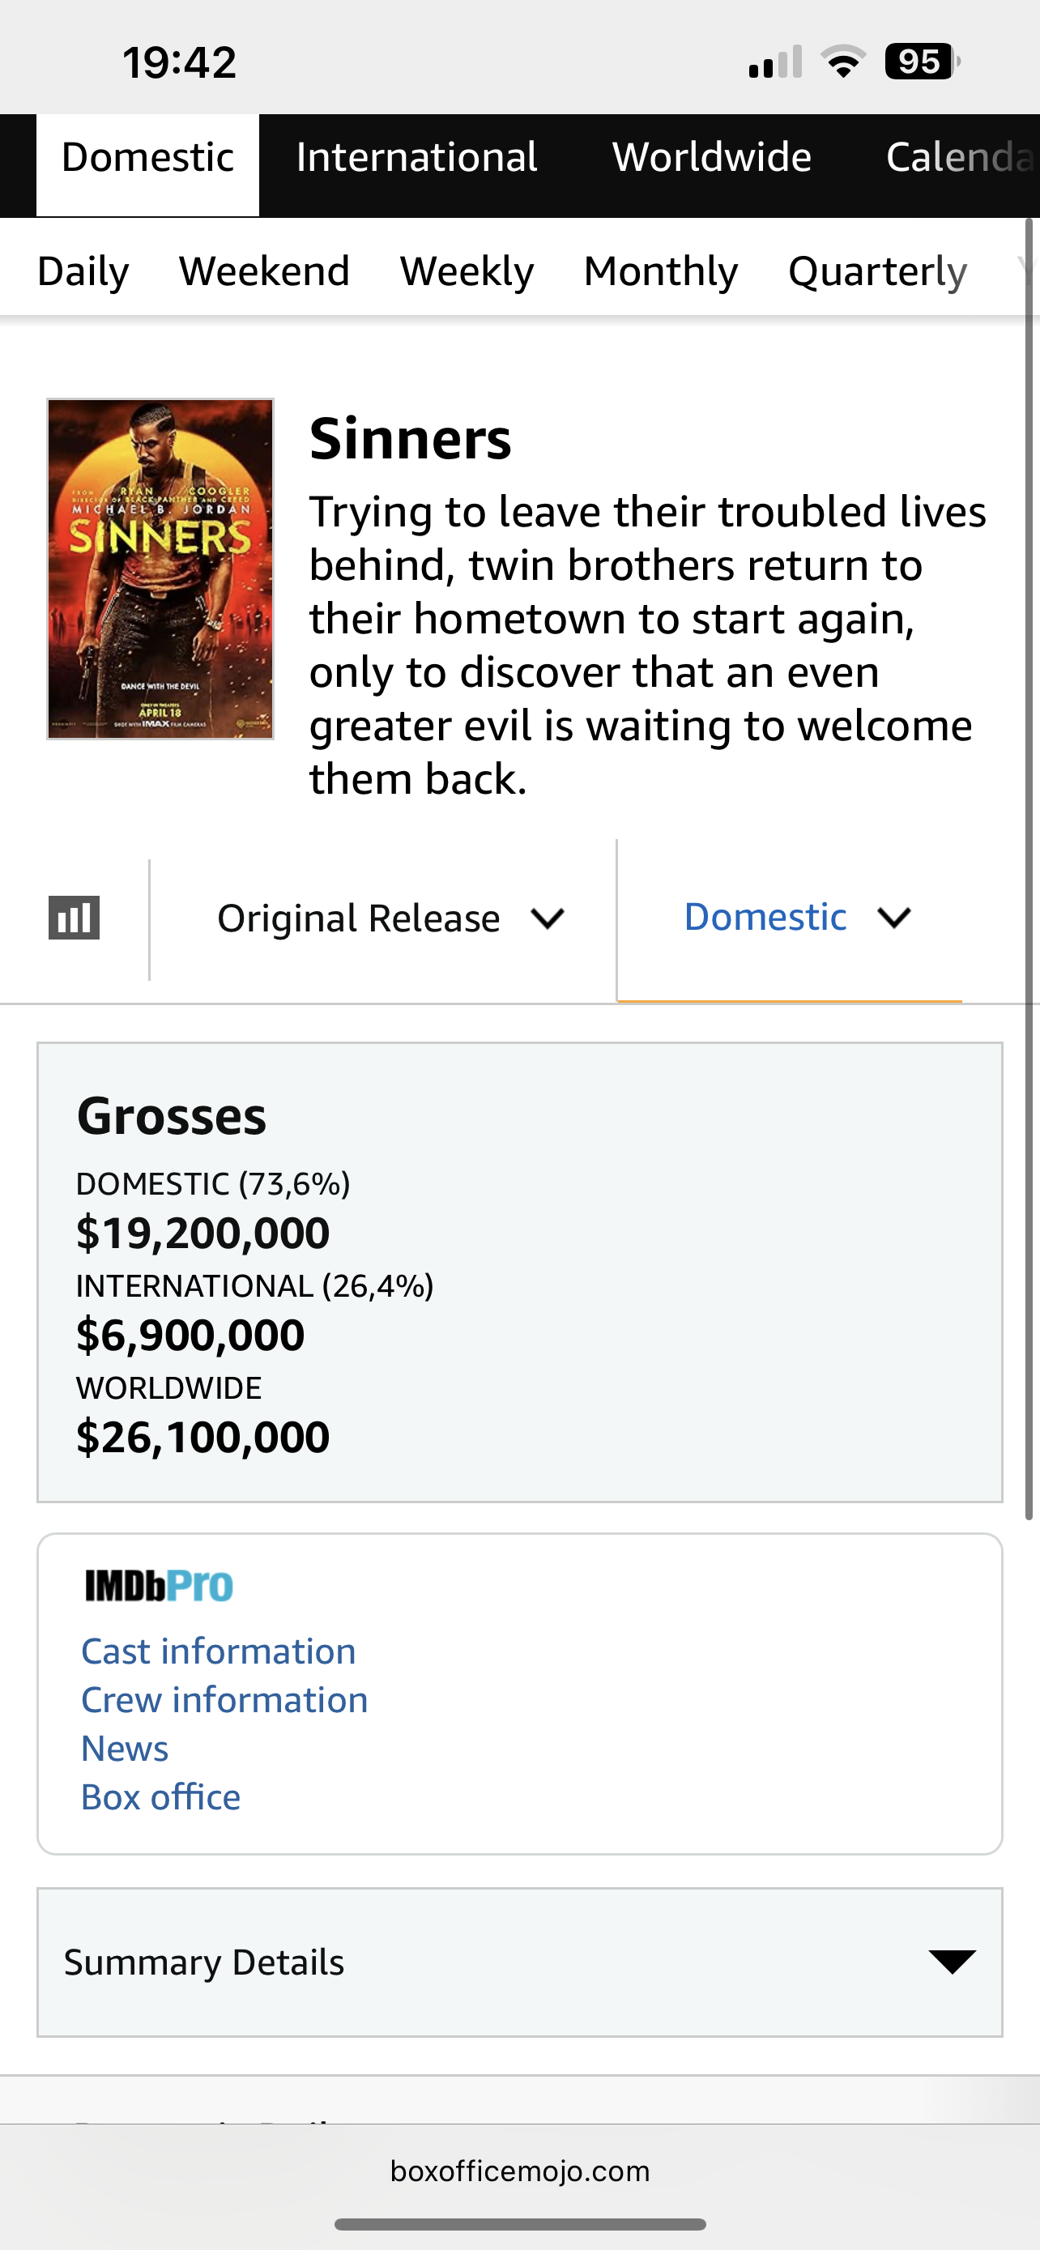1040x2250 pixels.
Task: Open the Domestic region dropdown
Action: (797, 917)
